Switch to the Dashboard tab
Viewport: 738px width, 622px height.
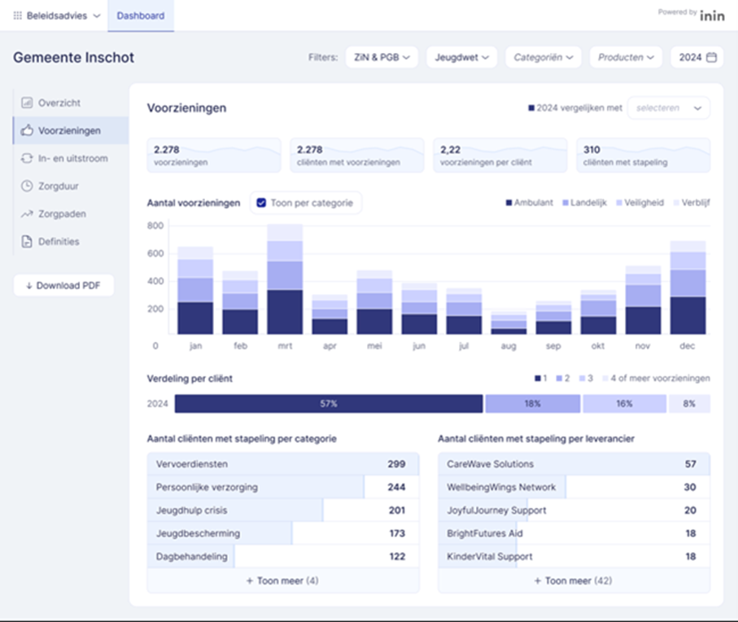140,15
